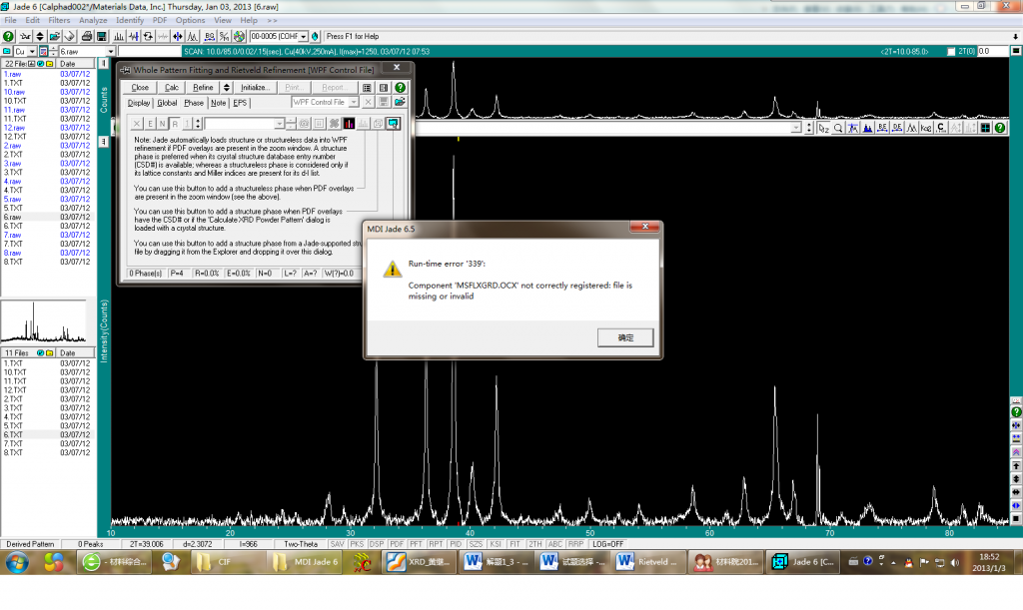Open the 00-0005 PDF set dropdown
1023x610 pixels.
[x=304, y=37]
